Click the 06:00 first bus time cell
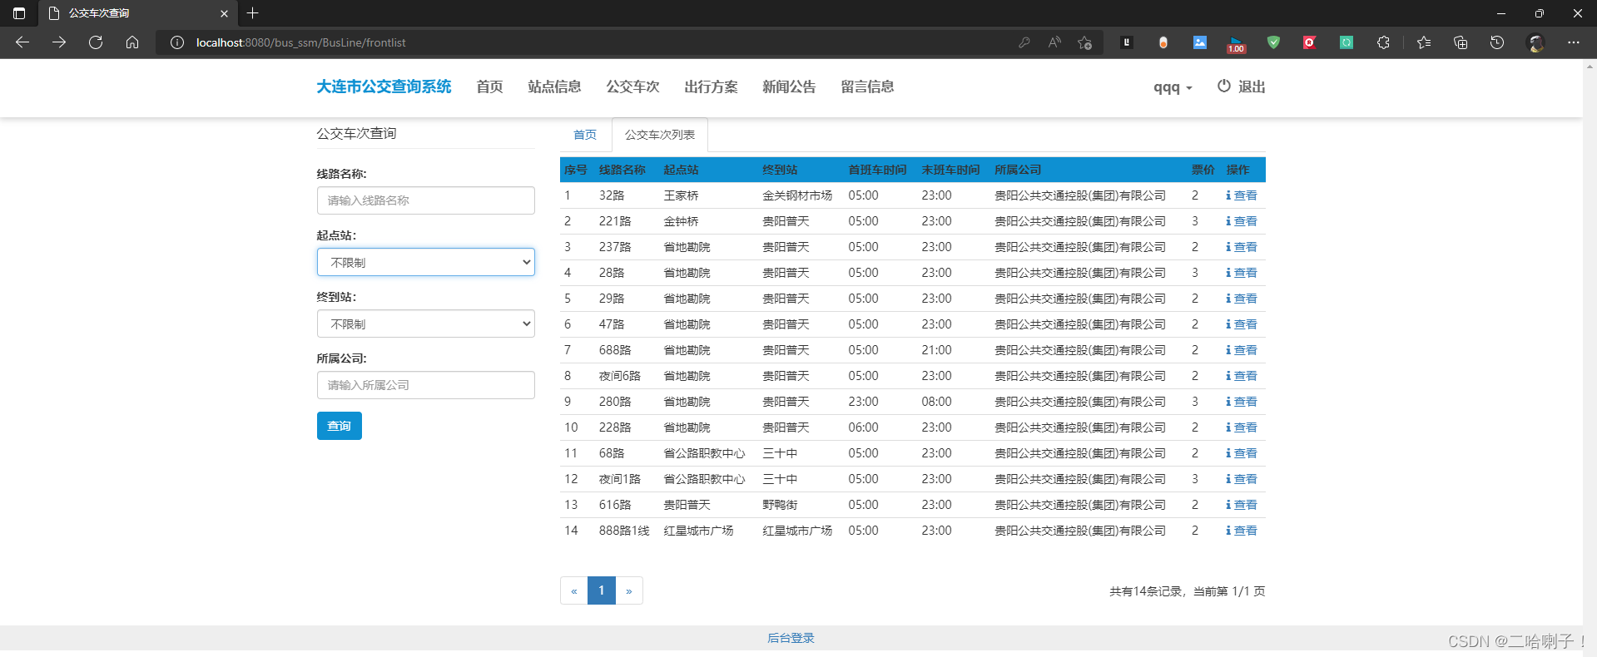The image size is (1597, 657). click(x=863, y=427)
